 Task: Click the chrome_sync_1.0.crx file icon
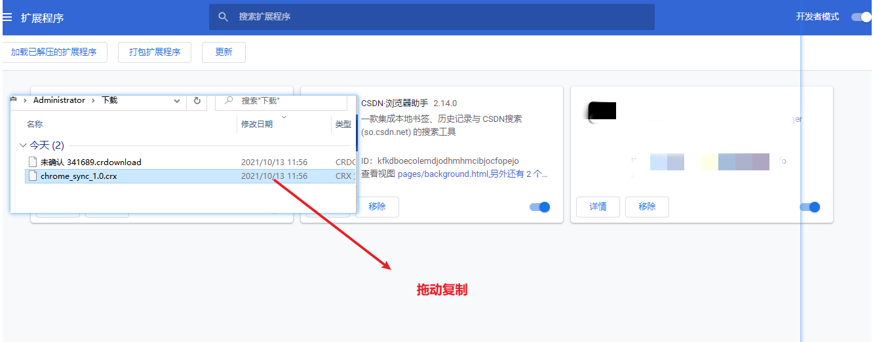tap(33, 176)
